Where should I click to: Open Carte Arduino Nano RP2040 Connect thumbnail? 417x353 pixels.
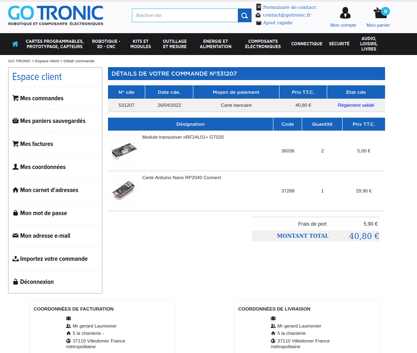[x=124, y=191]
